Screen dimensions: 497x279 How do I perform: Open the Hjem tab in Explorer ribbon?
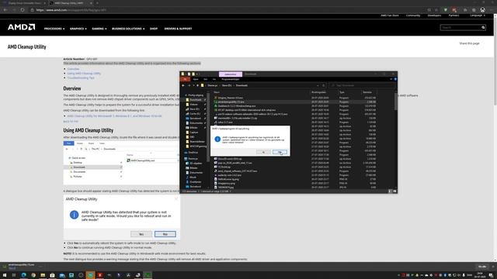(196, 79)
